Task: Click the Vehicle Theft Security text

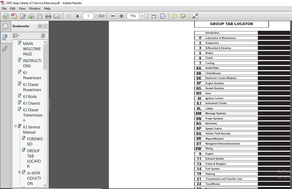Action: point(218,134)
